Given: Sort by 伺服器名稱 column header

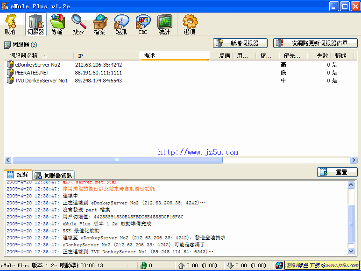Looking at the screenshot, I should click(39, 56).
